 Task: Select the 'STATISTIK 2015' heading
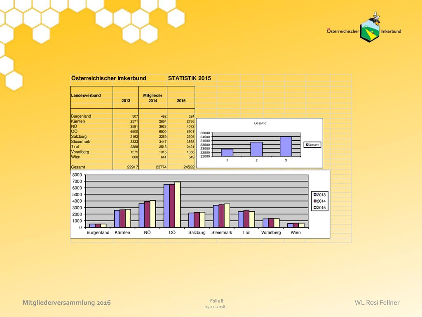[190, 78]
